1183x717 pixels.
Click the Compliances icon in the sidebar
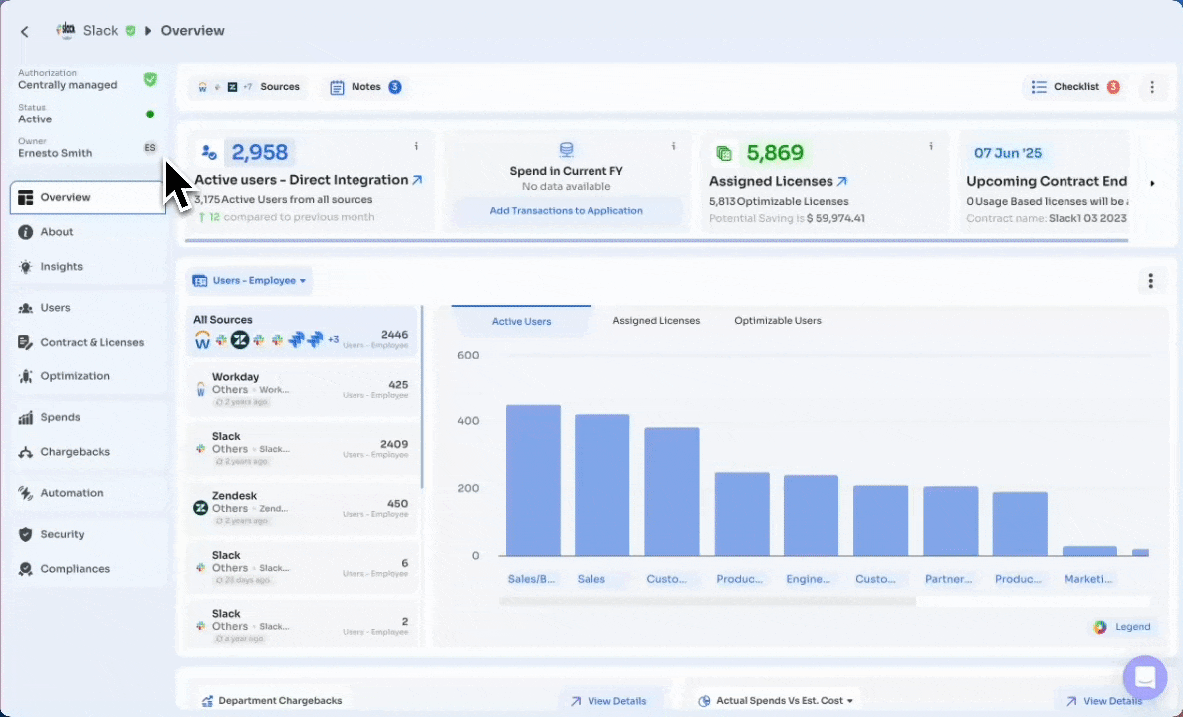pyautogui.click(x=26, y=569)
